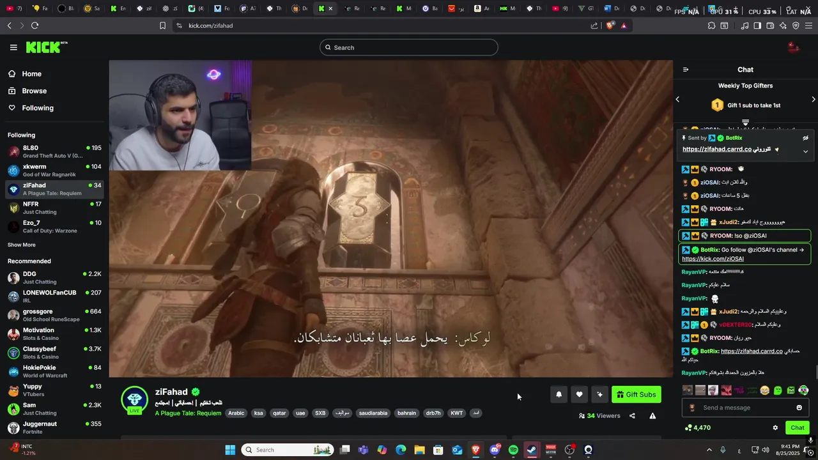The width and height of the screenshot is (818, 460).
Task: Click the notification bell button under the stream
Action: [x=559, y=394]
